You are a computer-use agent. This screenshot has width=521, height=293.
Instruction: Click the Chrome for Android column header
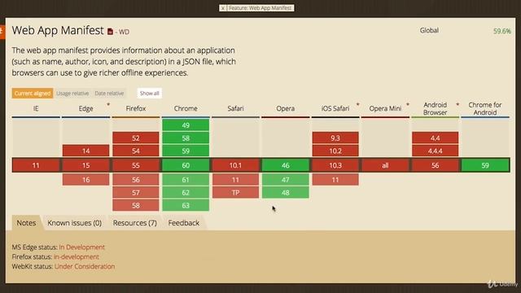tap(485, 108)
